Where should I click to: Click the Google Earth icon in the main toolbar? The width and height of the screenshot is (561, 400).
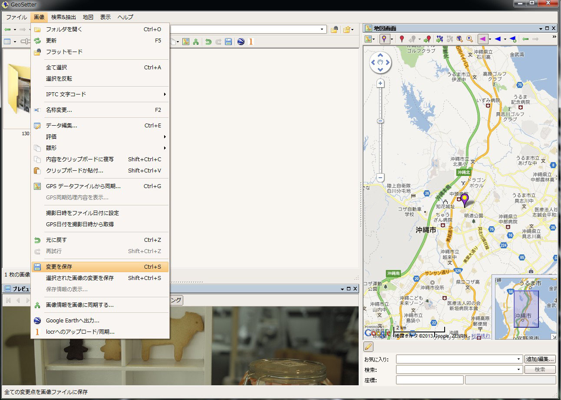pyautogui.click(x=241, y=42)
